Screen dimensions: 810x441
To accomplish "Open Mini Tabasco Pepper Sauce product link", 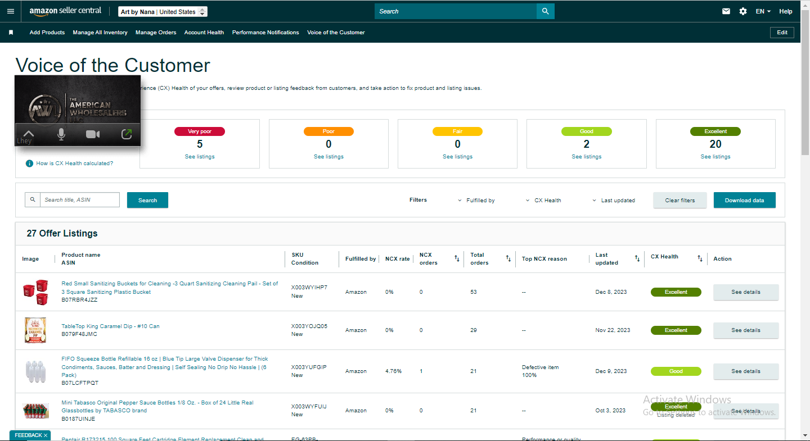I will click(x=157, y=406).
